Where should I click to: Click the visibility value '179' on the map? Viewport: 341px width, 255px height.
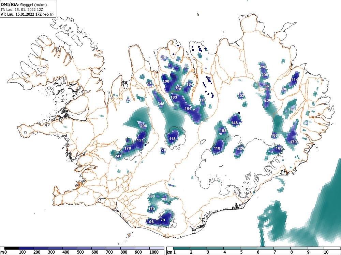click(293, 142)
